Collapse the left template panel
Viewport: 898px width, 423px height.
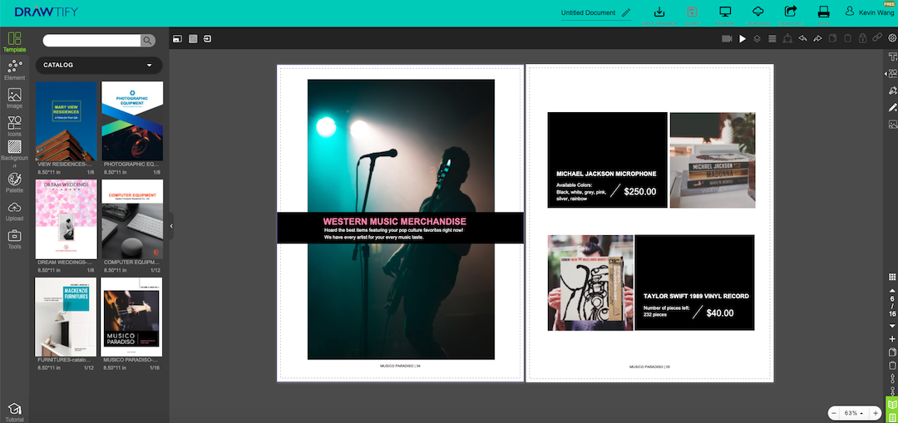171,226
